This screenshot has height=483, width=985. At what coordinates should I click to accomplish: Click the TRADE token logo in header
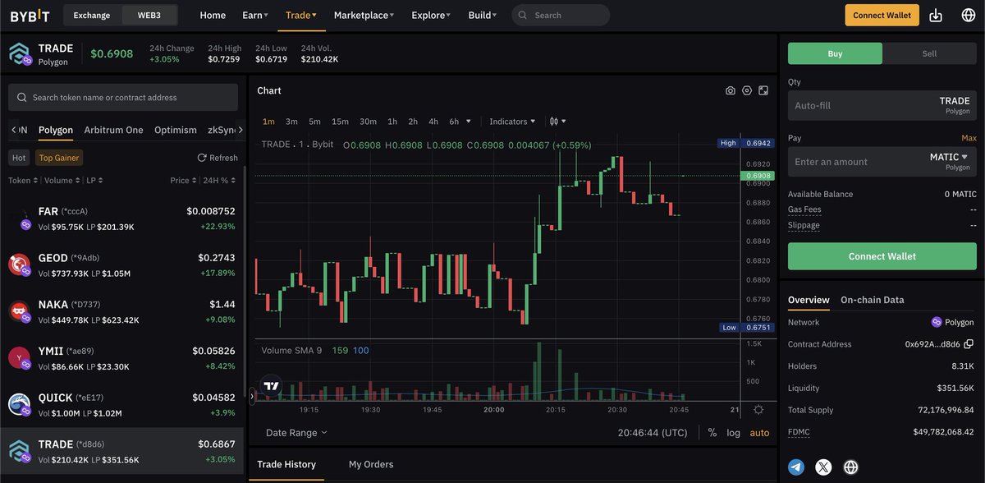pyautogui.click(x=20, y=54)
